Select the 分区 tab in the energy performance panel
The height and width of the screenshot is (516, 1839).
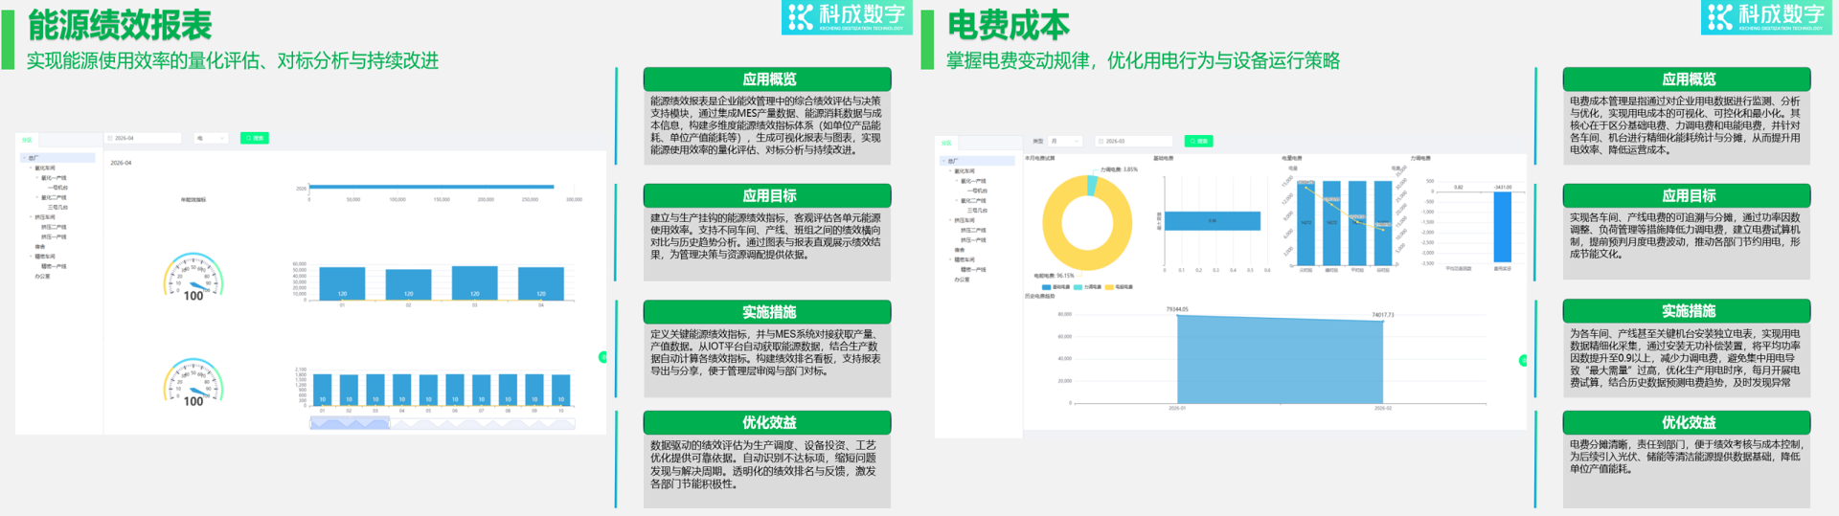27,140
